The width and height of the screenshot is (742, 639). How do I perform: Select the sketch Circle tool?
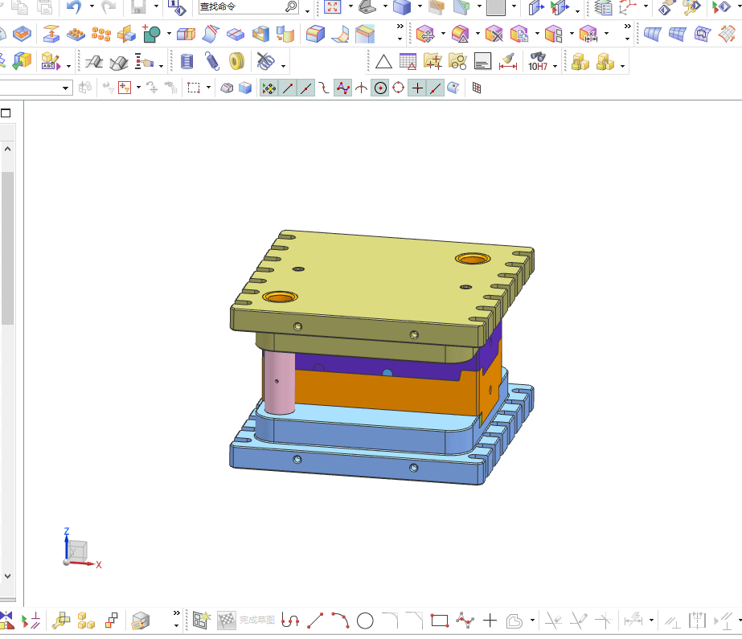[x=365, y=620]
